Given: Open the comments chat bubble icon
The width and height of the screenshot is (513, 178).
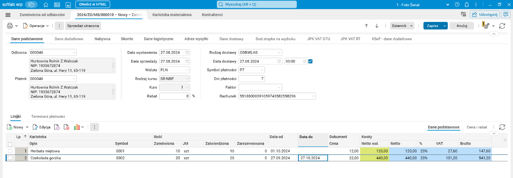Looking at the screenshot, I should pos(505,14).
